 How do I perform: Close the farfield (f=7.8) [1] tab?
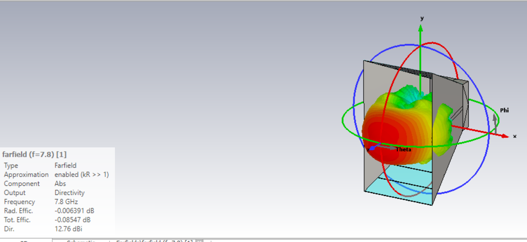click(x=199, y=241)
